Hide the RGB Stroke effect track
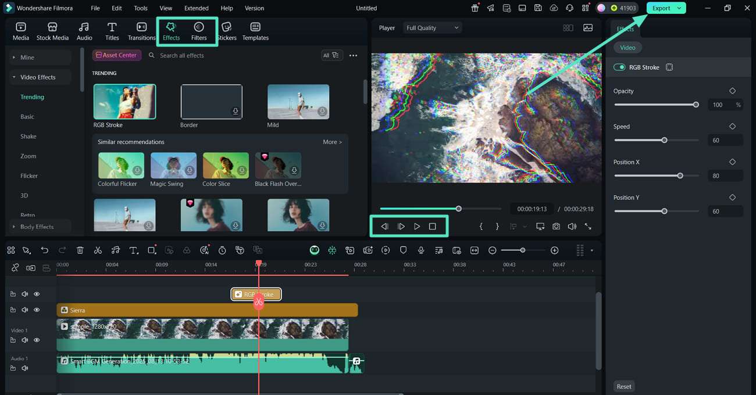The width and height of the screenshot is (756, 395). pos(37,295)
